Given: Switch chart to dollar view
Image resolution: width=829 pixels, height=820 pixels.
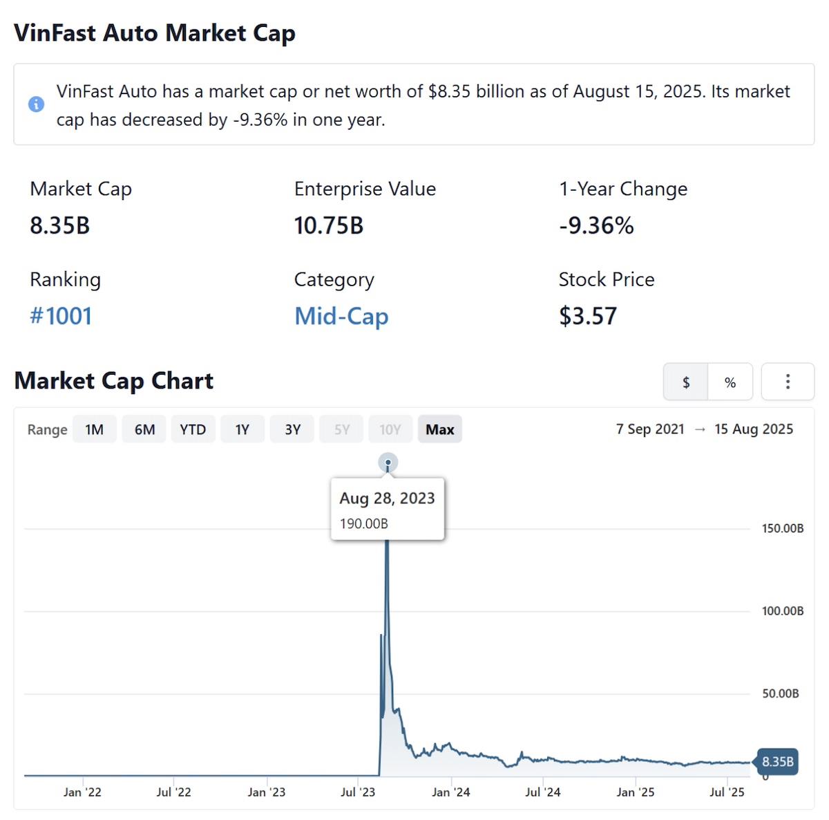Looking at the screenshot, I should (686, 382).
